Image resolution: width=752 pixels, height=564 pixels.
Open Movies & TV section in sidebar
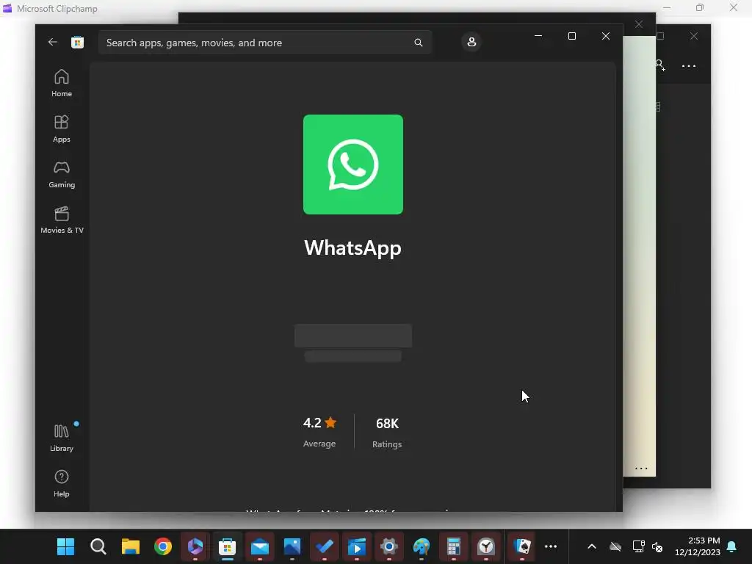[62, 220]
